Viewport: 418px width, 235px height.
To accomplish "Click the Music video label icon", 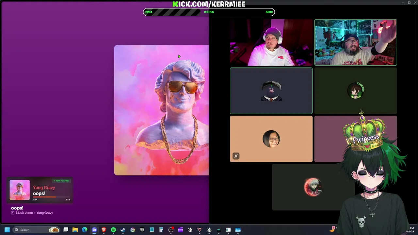I will point(13,213).
